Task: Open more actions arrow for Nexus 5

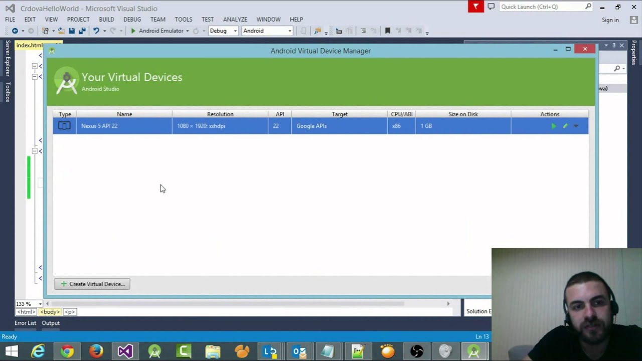Action: coord(576,126)
